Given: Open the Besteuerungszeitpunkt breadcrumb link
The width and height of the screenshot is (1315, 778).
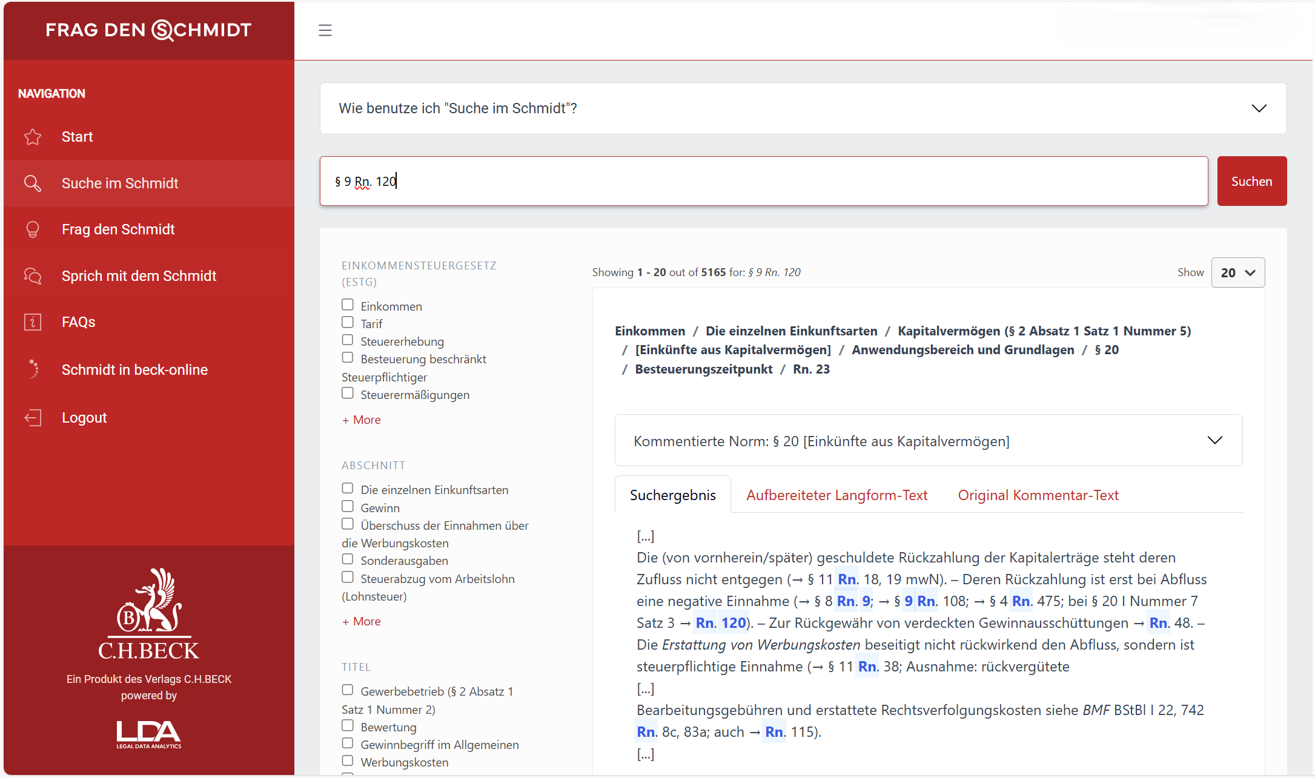Looking at the screenshot, I should (x=703, y=369).
